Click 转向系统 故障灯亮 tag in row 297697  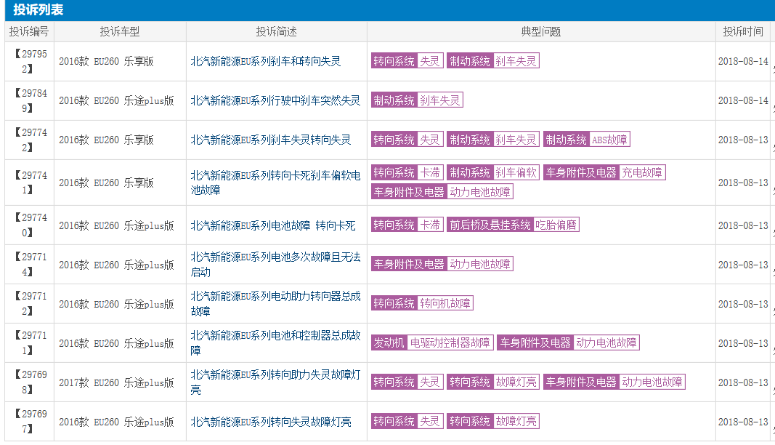(492, 421)
